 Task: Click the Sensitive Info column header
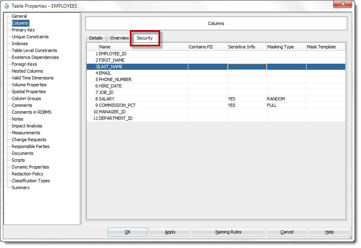[x=247, y=47]
